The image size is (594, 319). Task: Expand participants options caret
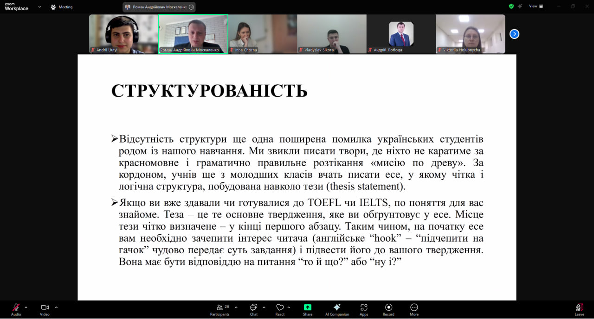tap(236, 307)
